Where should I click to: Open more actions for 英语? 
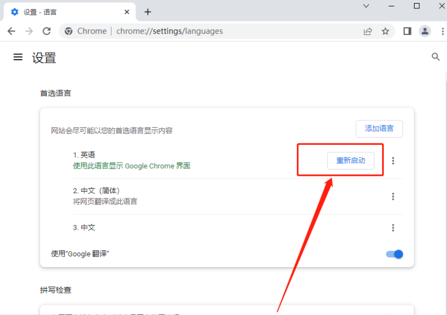point(393,161)
